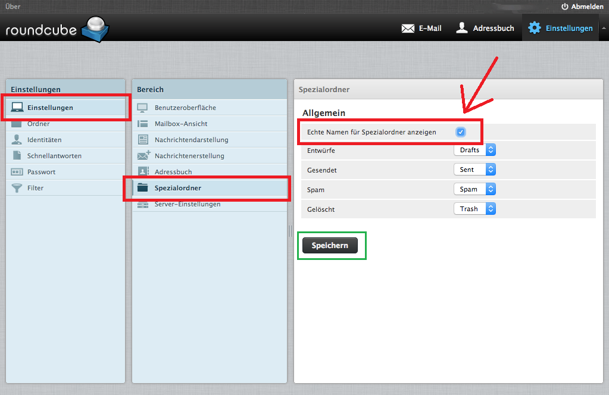Expand the arrow right of Einstellungen tab
The height and width of the screenshot is (395, 609).
[x=604, y=28]
